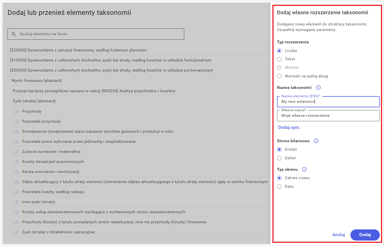Click the search magnifier icon
Screen dimensions: 386x247
pyautogui.click(x=13, y=34)
